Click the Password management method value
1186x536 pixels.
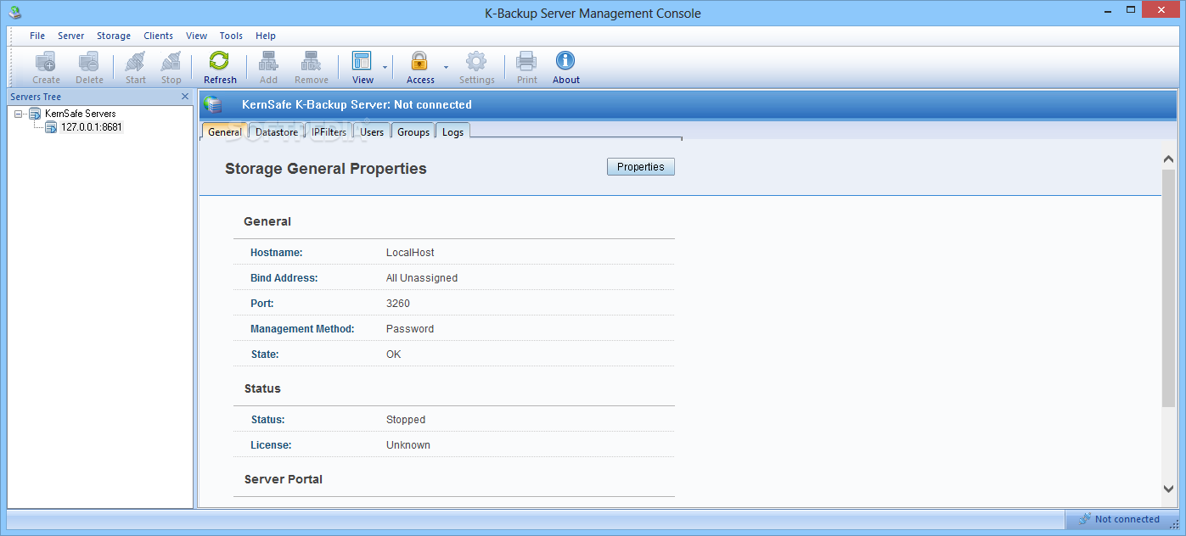pos(410,329)
